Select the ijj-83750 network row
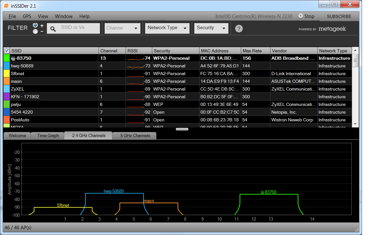Screen dimensions: 370x235 click(x=178, y=58)
